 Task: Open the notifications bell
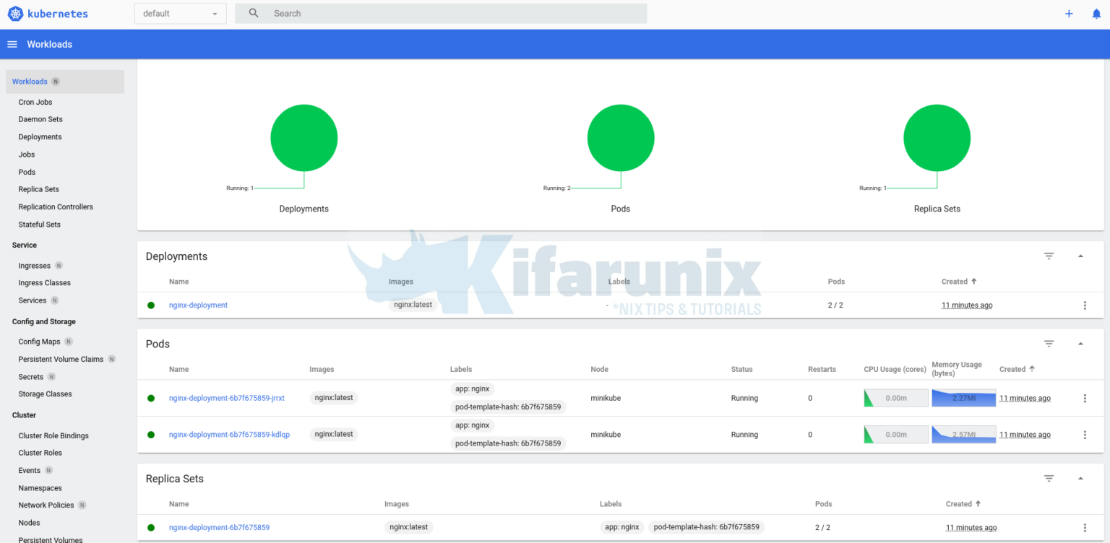pyautogui.click(x=1096, y=14)
